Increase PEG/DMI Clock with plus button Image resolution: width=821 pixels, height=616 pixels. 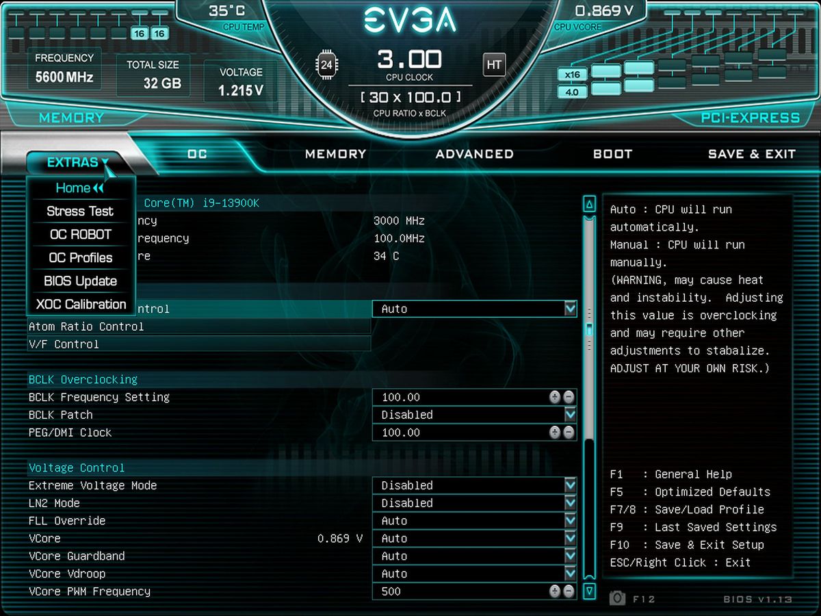click(x=555, y=433)
